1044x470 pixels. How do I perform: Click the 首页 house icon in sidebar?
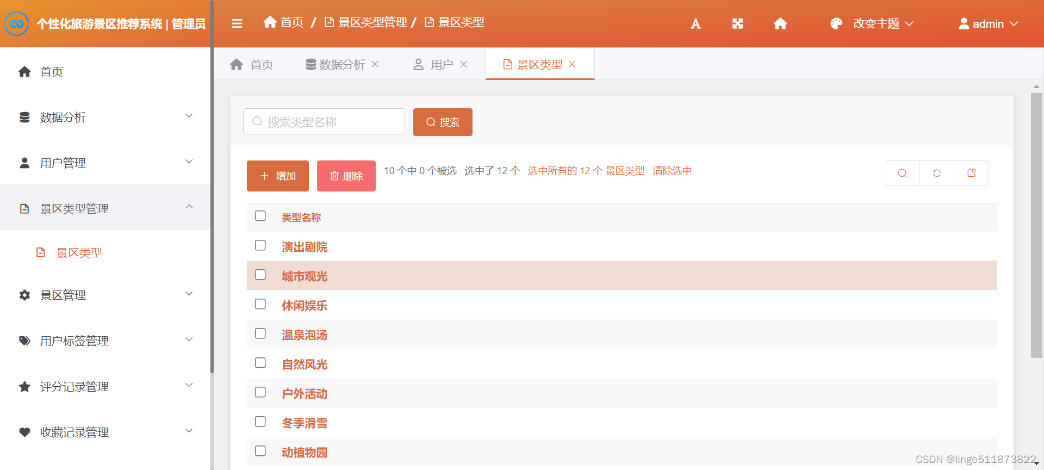click(24, 72)
